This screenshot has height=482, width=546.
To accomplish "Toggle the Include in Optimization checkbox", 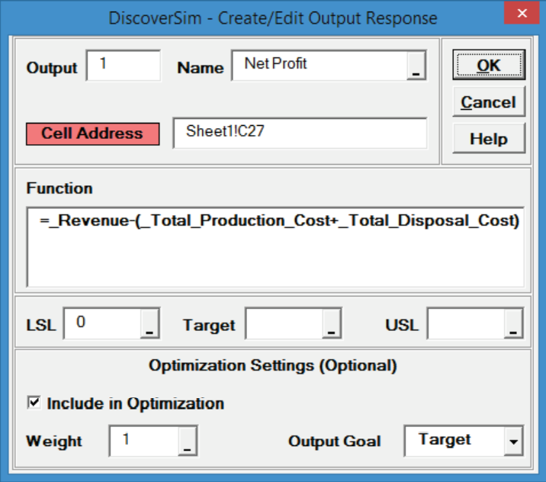I will 34,403.
